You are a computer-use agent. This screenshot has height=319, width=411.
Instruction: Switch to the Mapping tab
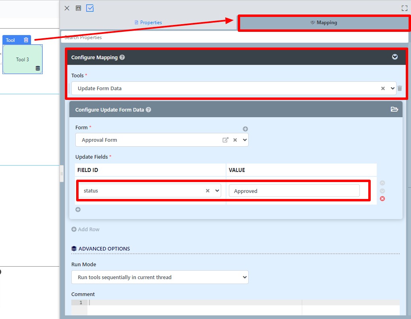pos(324,23)
